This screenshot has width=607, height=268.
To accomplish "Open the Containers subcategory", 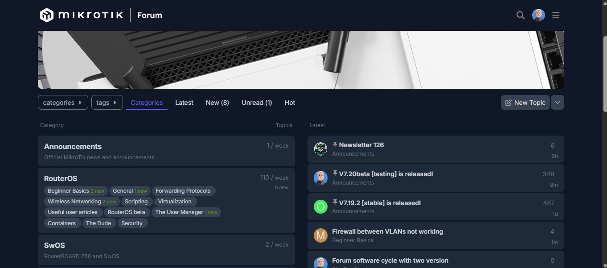I will [x=62, y=223].
